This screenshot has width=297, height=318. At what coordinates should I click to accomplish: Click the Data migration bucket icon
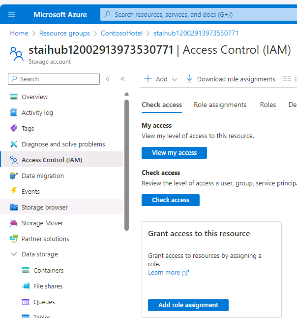pos(14,176)
